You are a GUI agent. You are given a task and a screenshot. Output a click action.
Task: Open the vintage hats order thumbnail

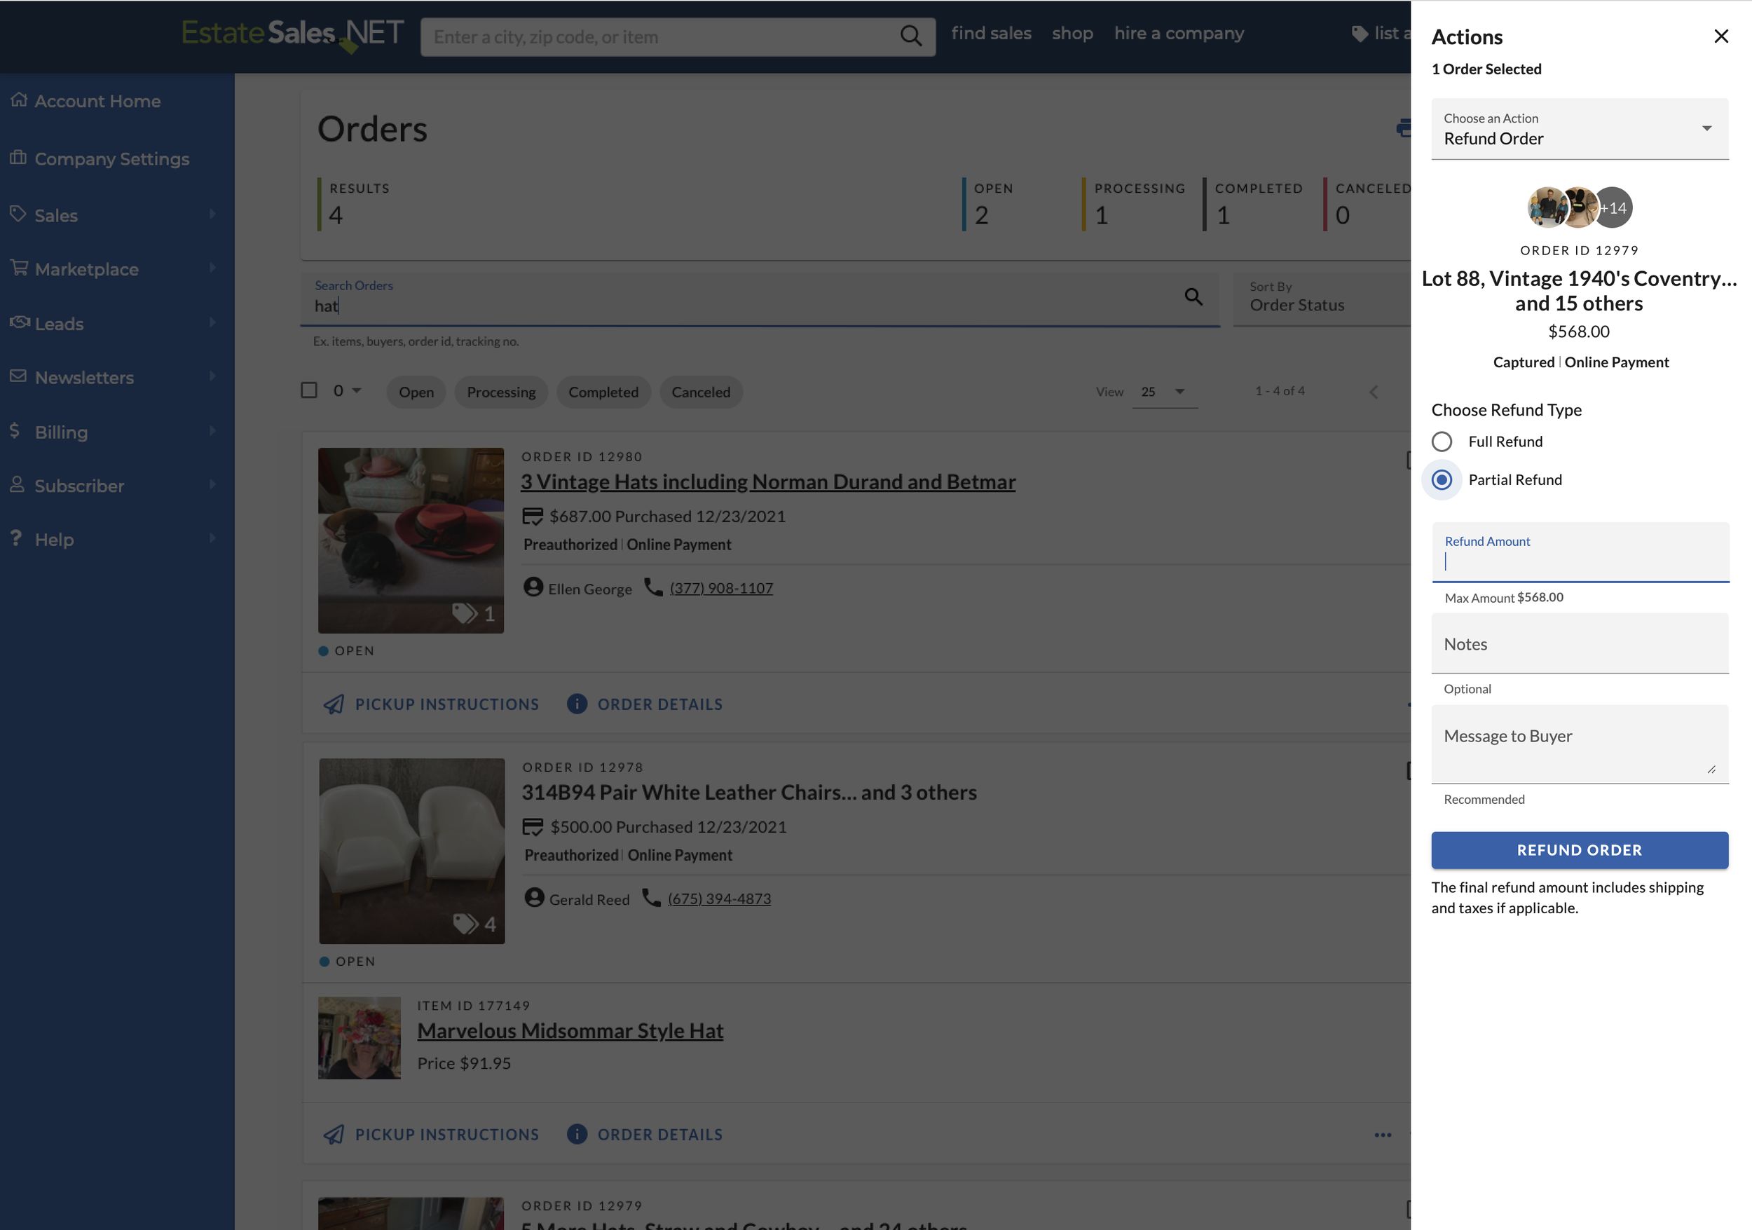(x=411, y=540)
